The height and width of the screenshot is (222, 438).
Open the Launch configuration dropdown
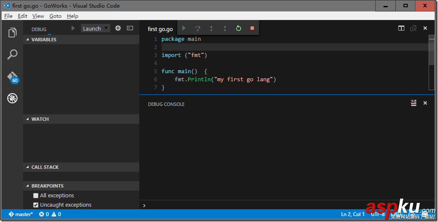click(95, 28)
